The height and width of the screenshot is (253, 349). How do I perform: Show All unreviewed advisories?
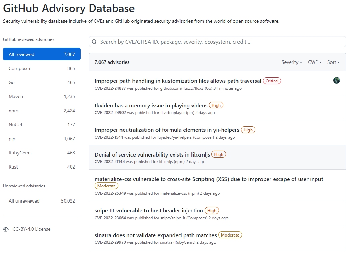(42, 201)
